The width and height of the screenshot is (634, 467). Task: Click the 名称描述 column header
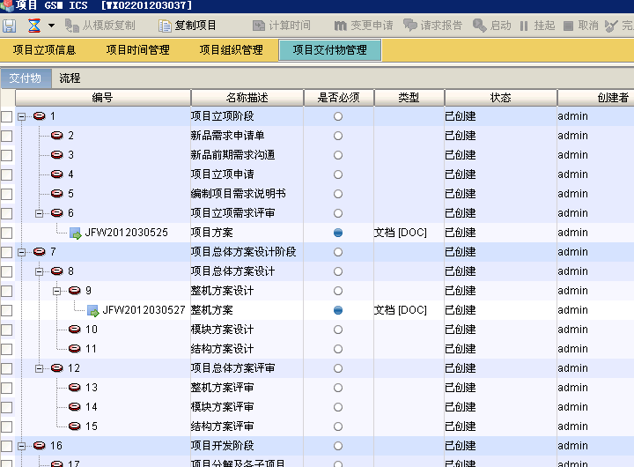(x=247, y=98)
